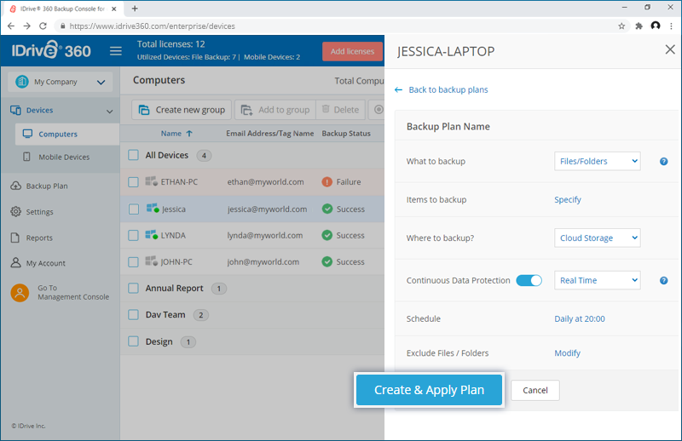Click the Backup Status column header

pos(346,134)
